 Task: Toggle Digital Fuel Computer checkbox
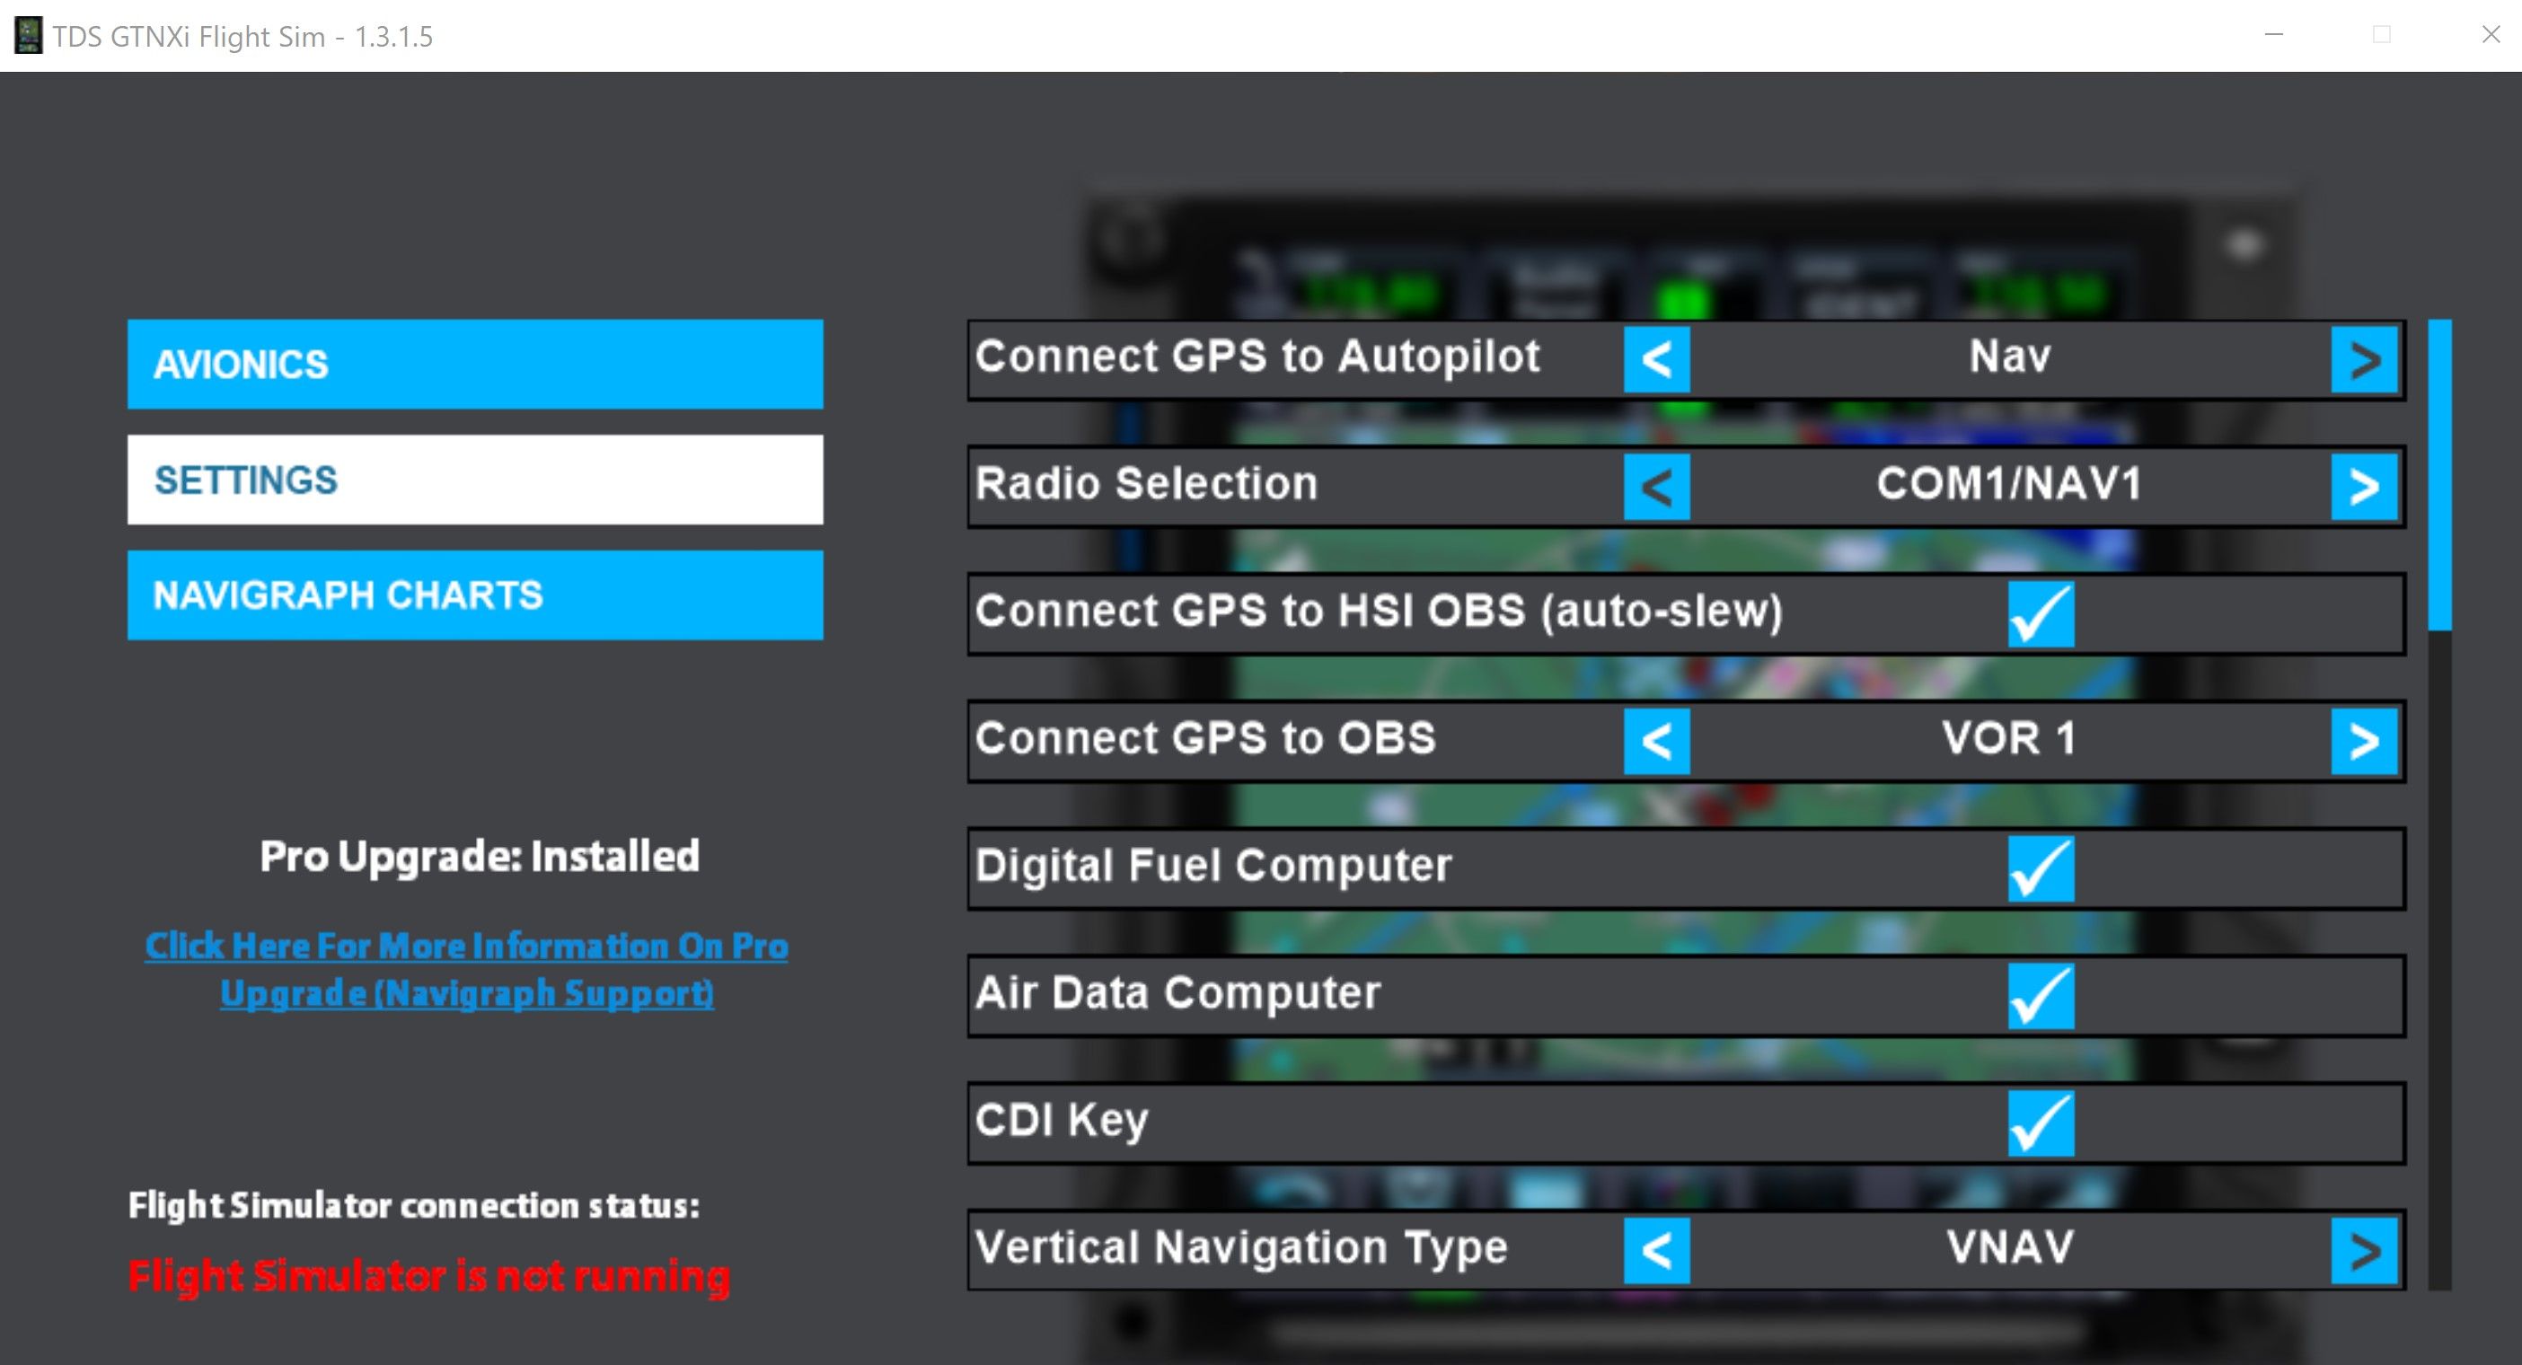(2041, 868)
